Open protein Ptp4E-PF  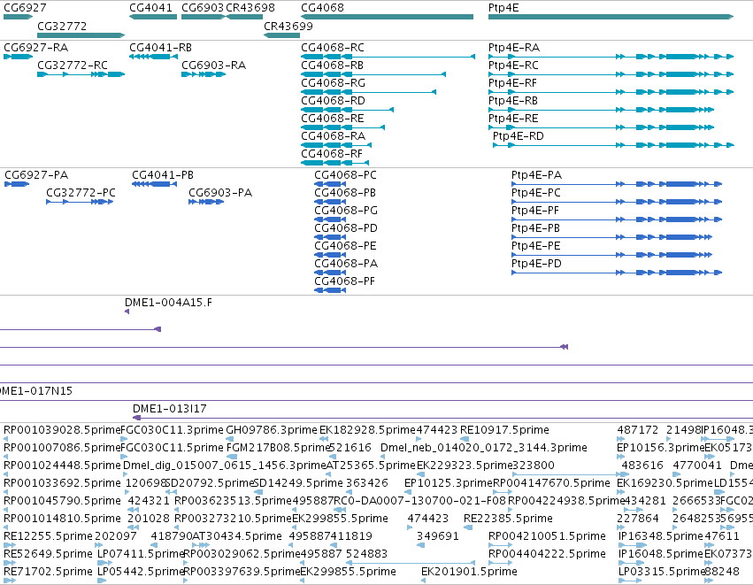[x=617, y=220]
